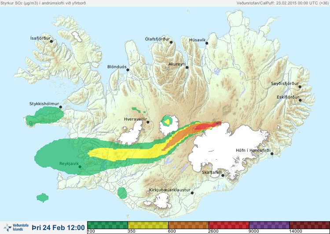This screenshot has width=330, height=234.
Task: Click the green 100 legend swatch
Action: click(107, 225)
